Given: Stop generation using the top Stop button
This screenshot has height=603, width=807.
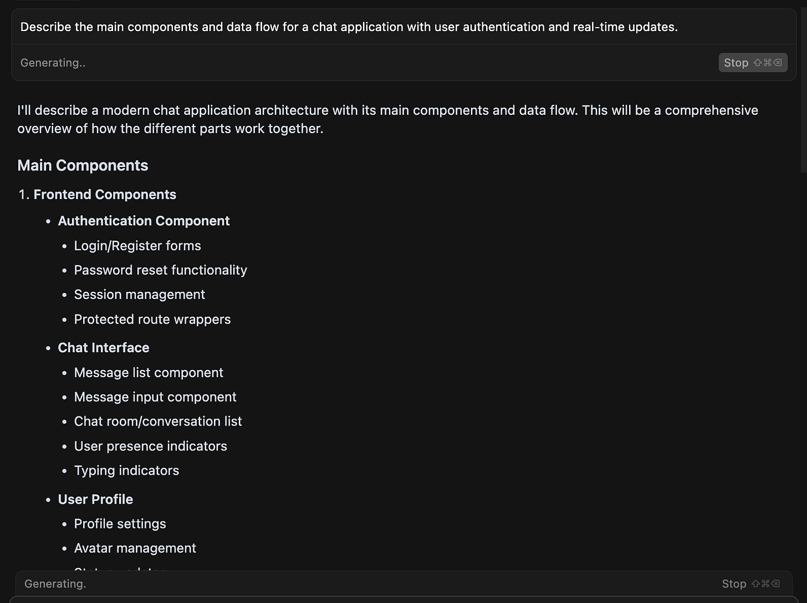Looking at the screenshot, I should tap(753, 63).
